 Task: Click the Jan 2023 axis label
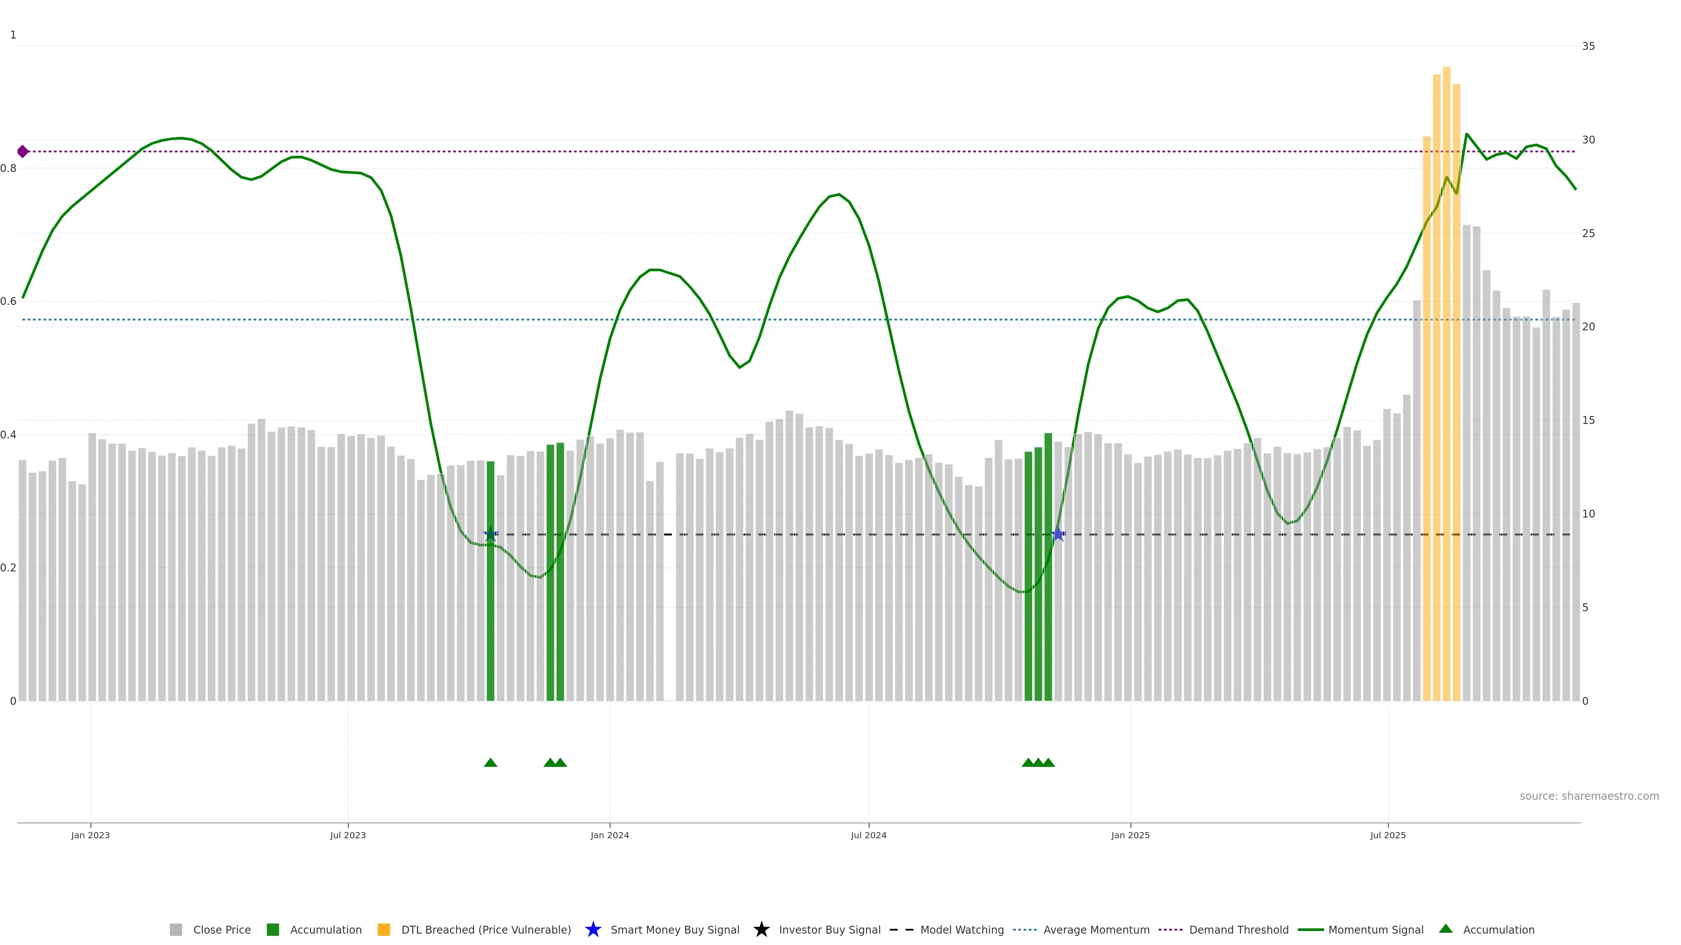[x=90, y=835]
